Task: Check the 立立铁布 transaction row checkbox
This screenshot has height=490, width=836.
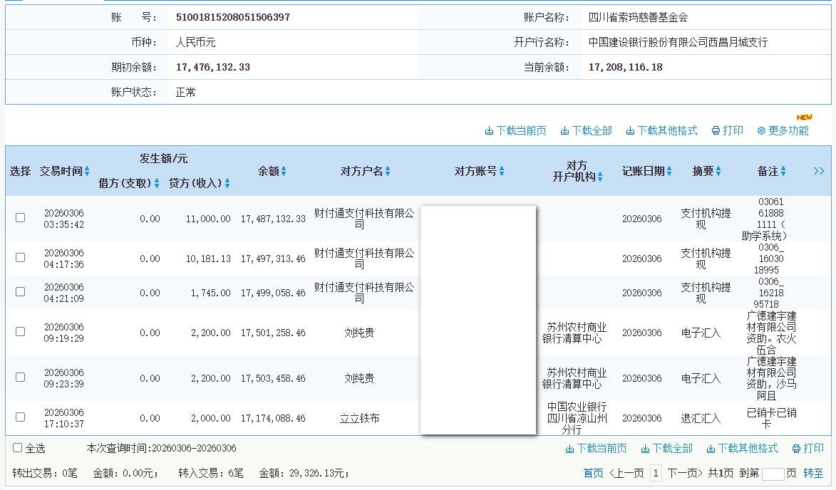Action: [x=20, y=418]
